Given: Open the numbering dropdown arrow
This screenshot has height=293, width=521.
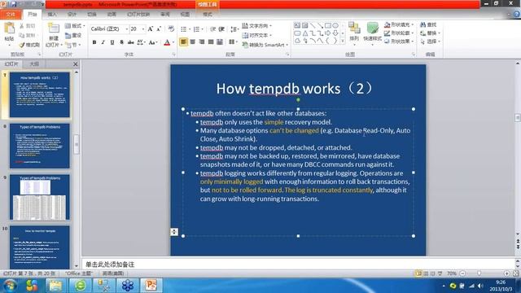Looking at the screenshot, I should click(x=203, y=29).
